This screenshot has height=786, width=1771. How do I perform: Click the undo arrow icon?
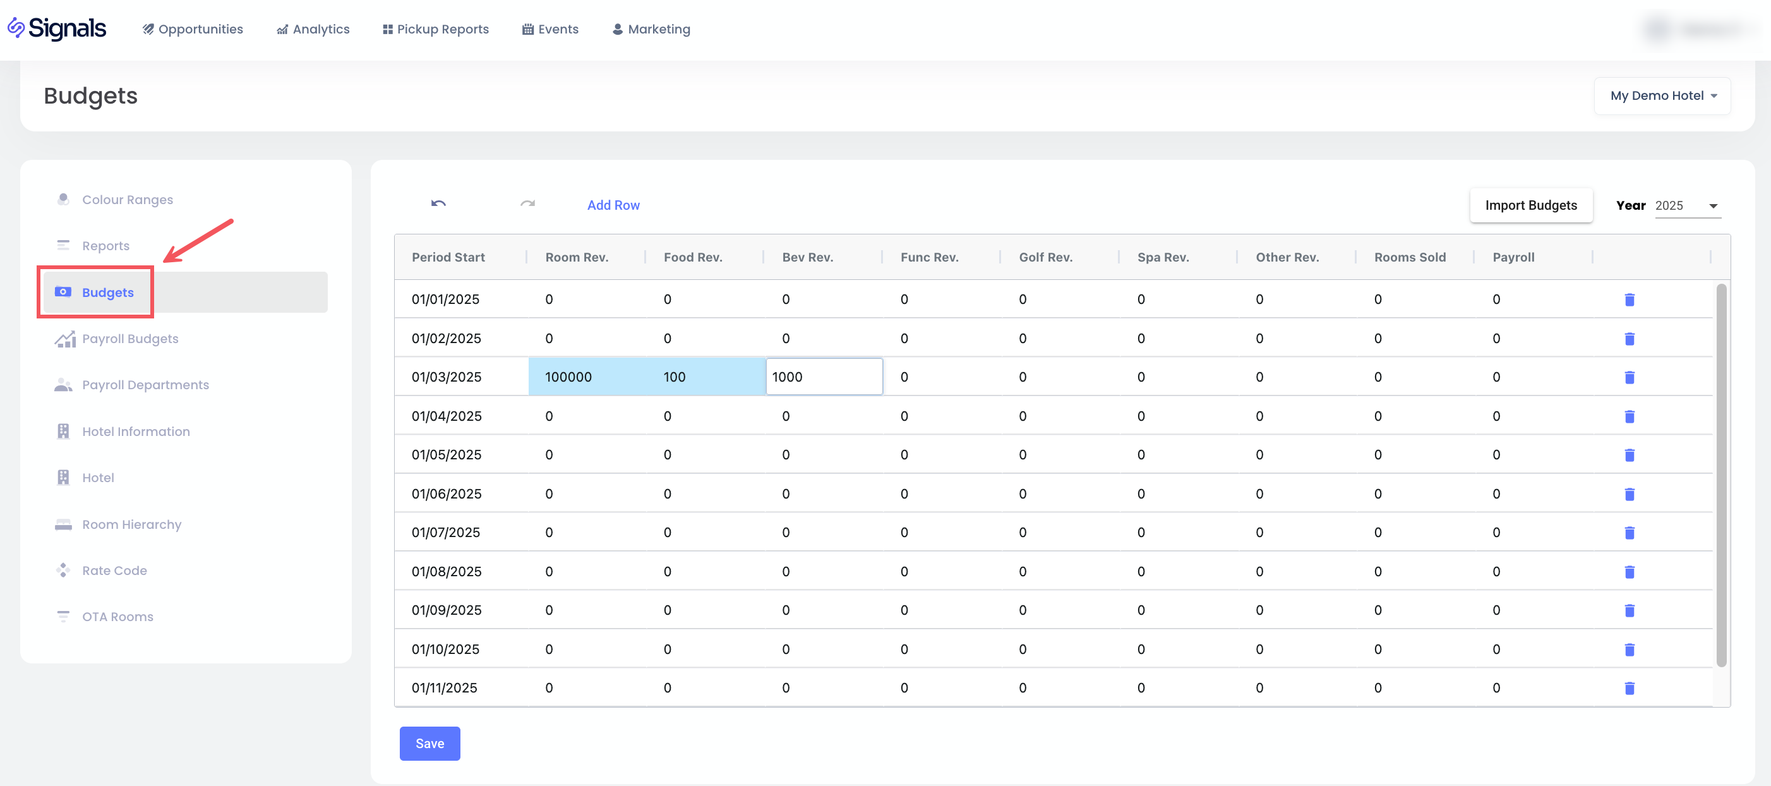pos(438,203)
